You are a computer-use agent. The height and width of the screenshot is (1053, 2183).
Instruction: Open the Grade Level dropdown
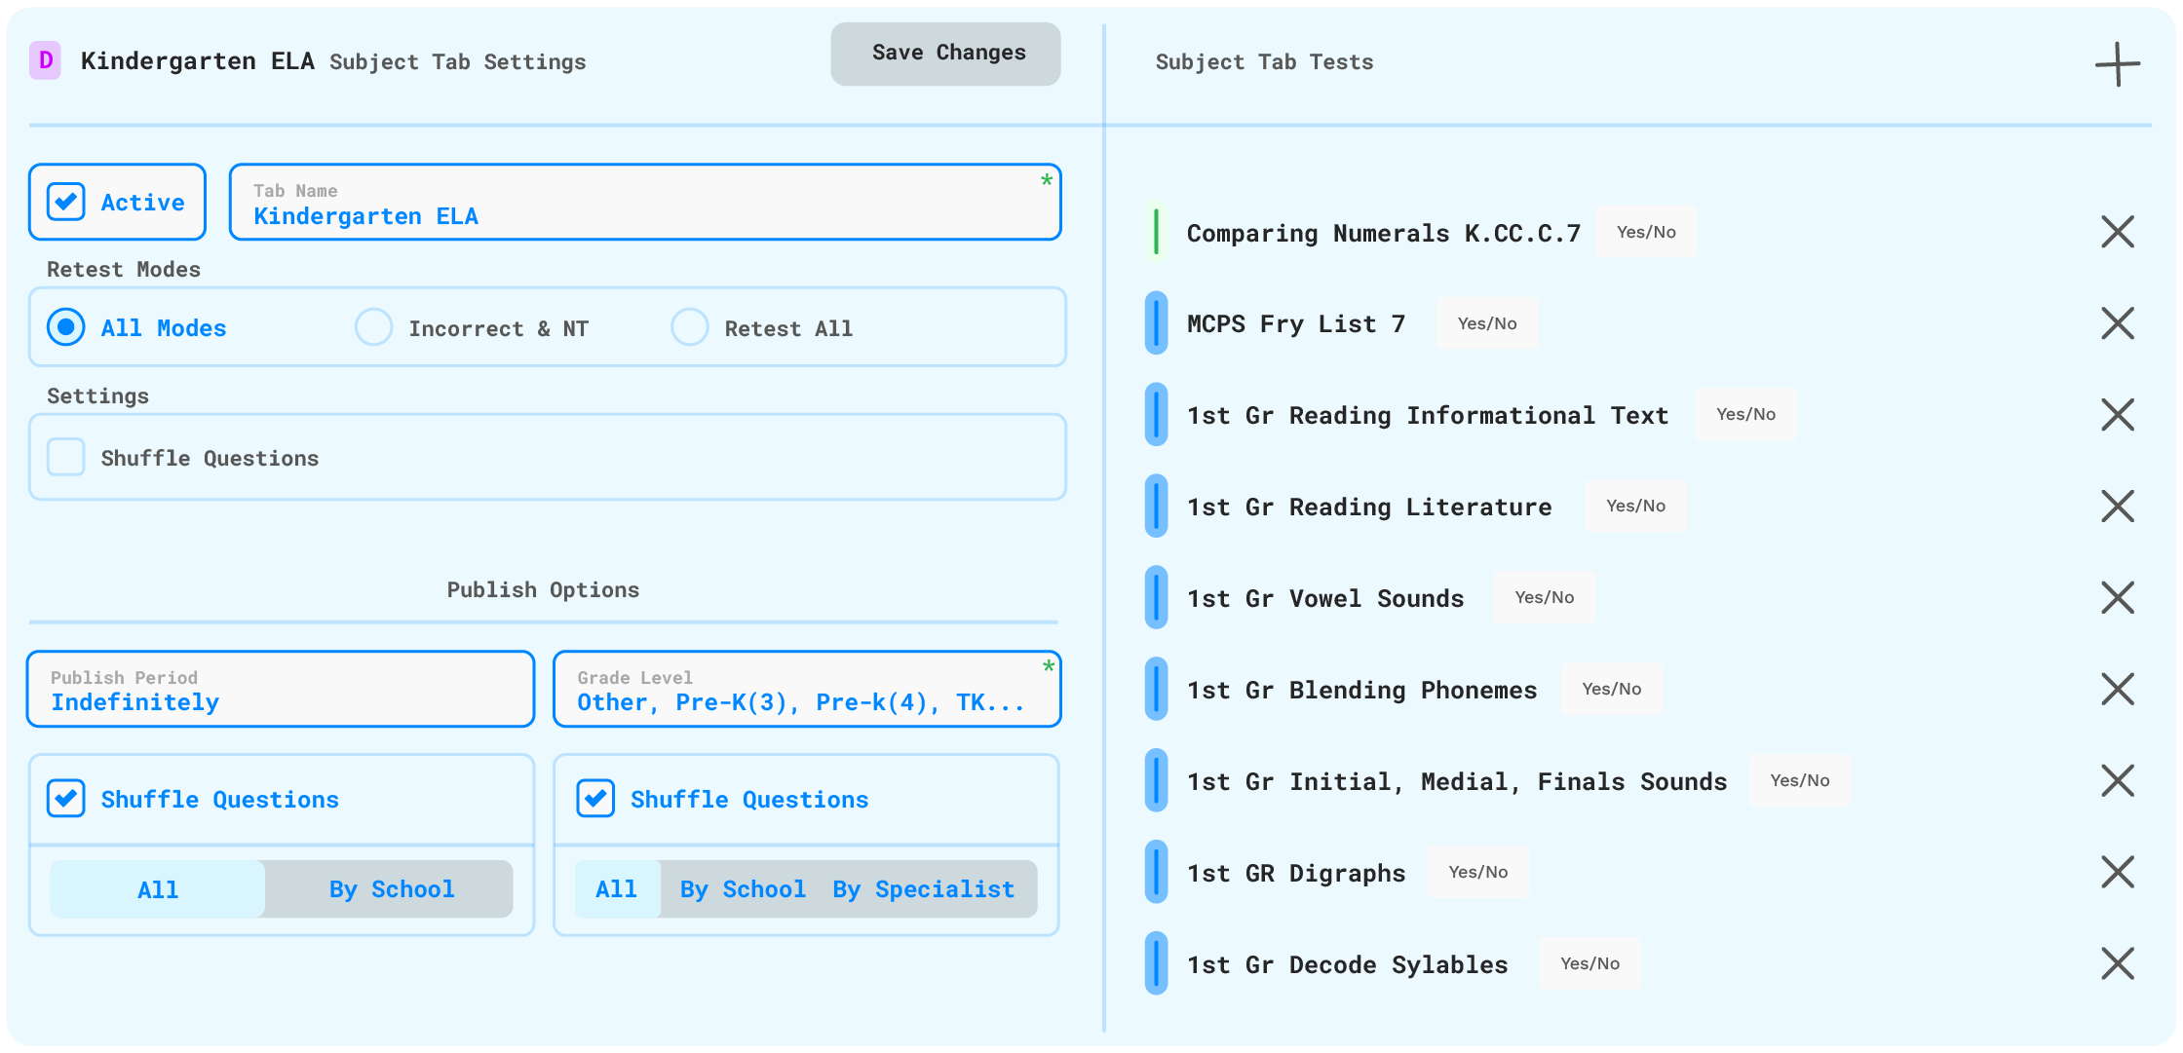click(807, 690)
